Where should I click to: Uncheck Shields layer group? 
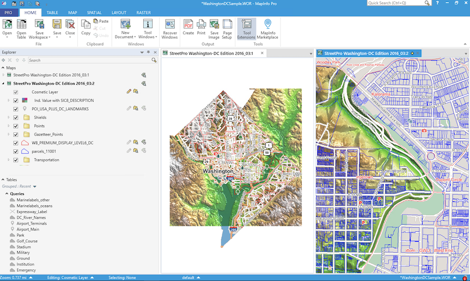[x=16, y=118]
